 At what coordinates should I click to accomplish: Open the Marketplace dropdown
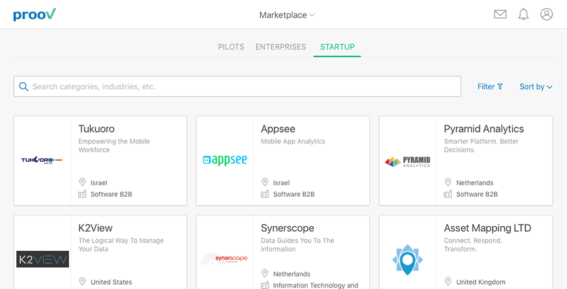point(287,15)
